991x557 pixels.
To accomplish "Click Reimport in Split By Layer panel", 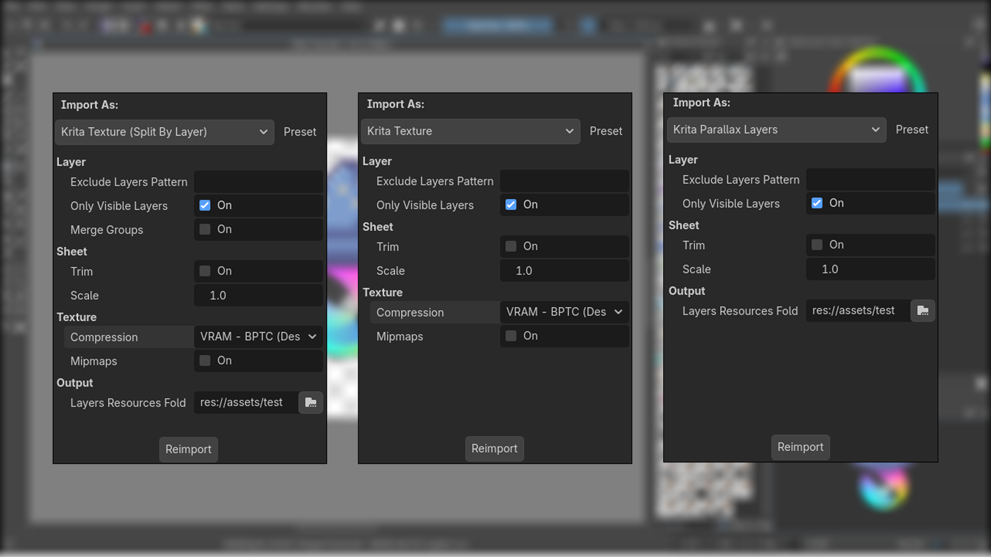I will click(x=188, y=449).
